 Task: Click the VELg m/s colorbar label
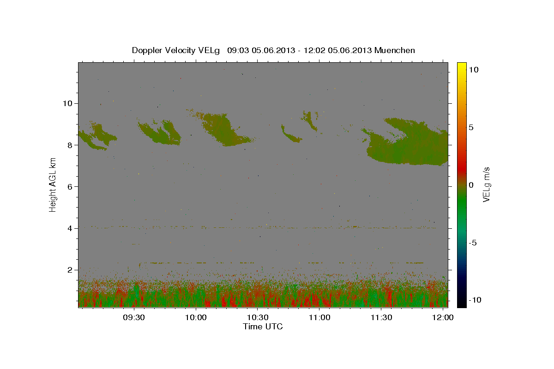(x=486, y=184)
